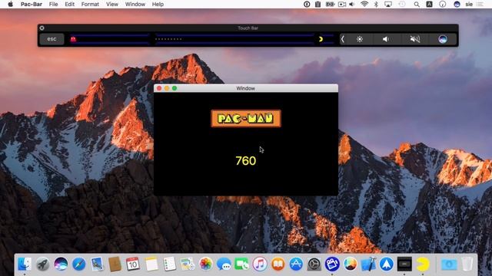Open Photos from the Dock
The width and height of the screenshot is (492, 276).
pyautogui.click(x=205, y=264)
